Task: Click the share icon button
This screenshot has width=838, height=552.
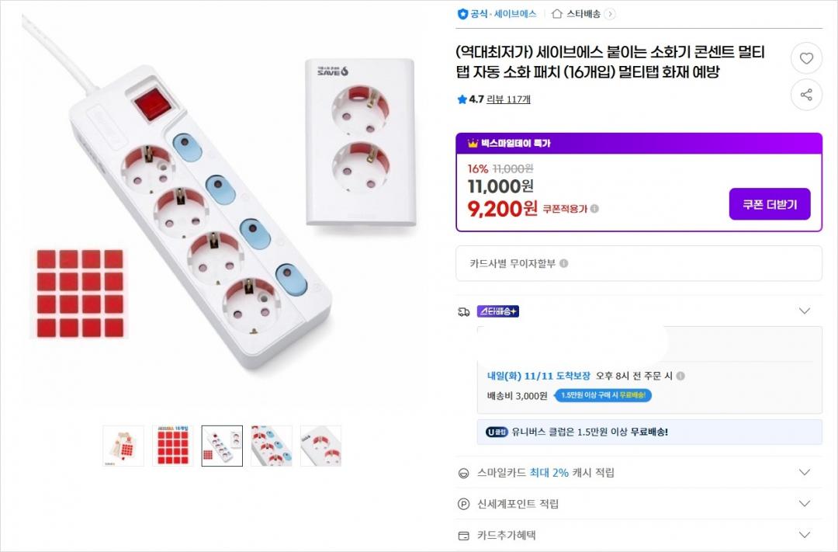Action: [806, 95]
